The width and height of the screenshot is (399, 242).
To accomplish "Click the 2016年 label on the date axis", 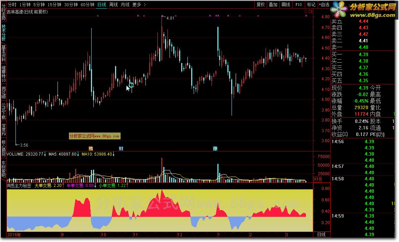I will click(14, 235).
